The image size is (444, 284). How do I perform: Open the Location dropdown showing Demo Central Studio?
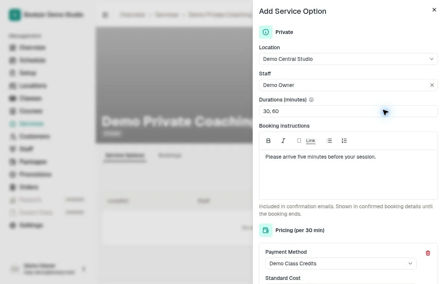[348, 59]
